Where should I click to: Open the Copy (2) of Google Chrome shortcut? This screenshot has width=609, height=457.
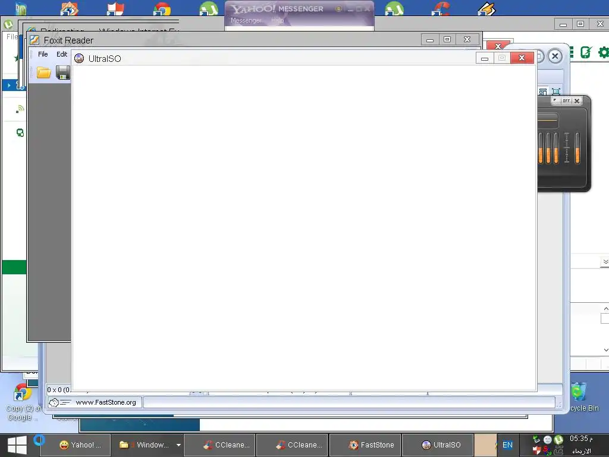pos(22,403)
